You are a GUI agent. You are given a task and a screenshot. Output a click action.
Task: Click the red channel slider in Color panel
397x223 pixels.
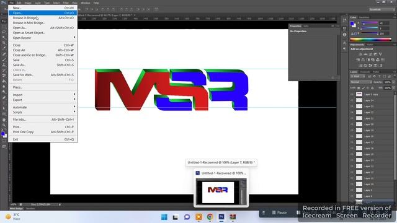coord(370,23)
